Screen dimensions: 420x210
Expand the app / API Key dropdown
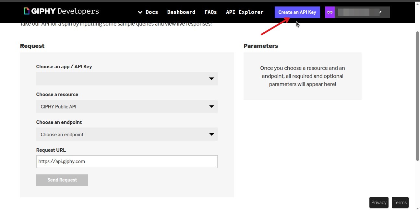click(x=126, y=79)
